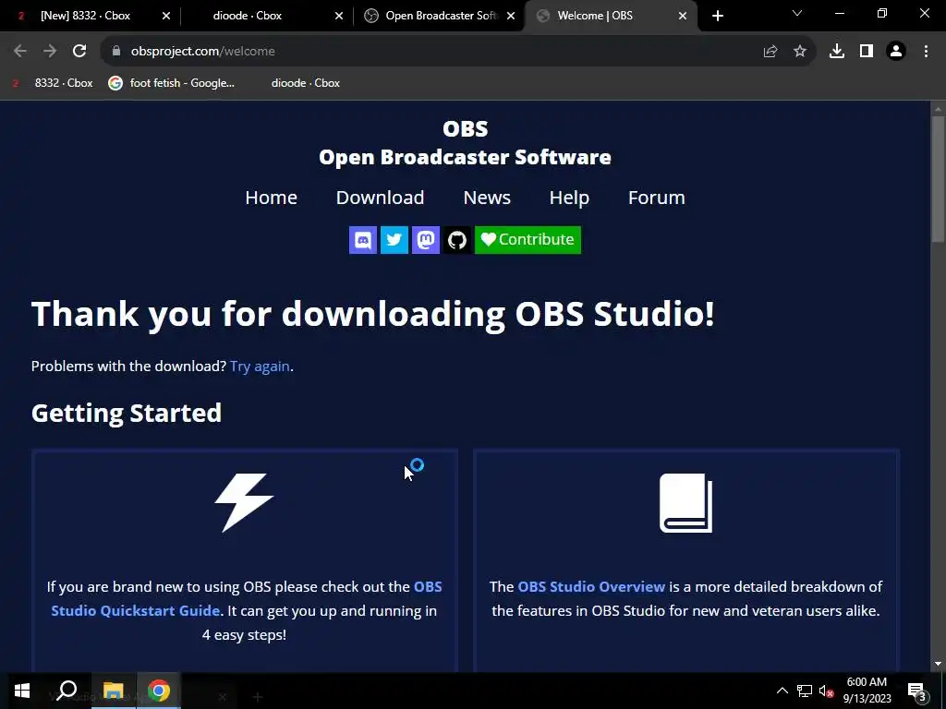Open the Discord icon link
Viewport: 946px width, 709px height.
click(362, 240)
